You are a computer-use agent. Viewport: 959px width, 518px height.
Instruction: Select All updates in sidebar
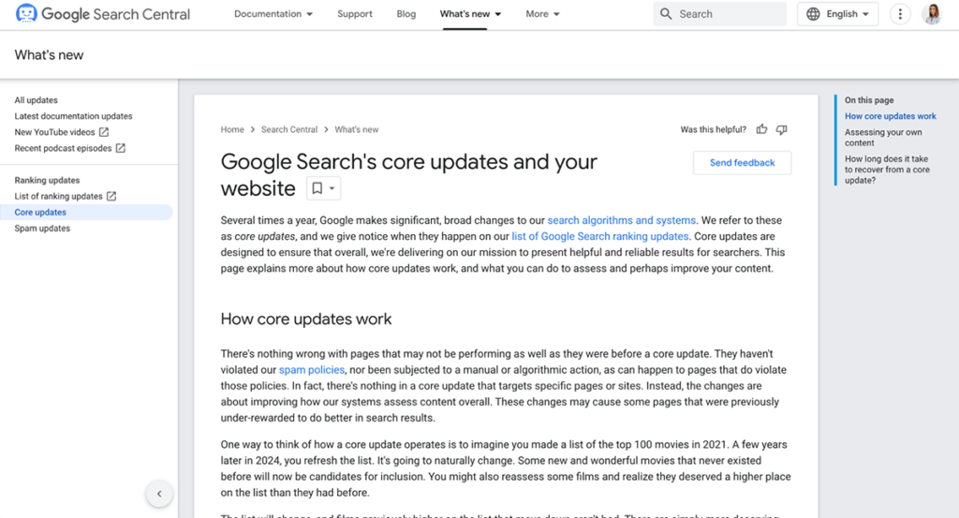click(37, 99)
